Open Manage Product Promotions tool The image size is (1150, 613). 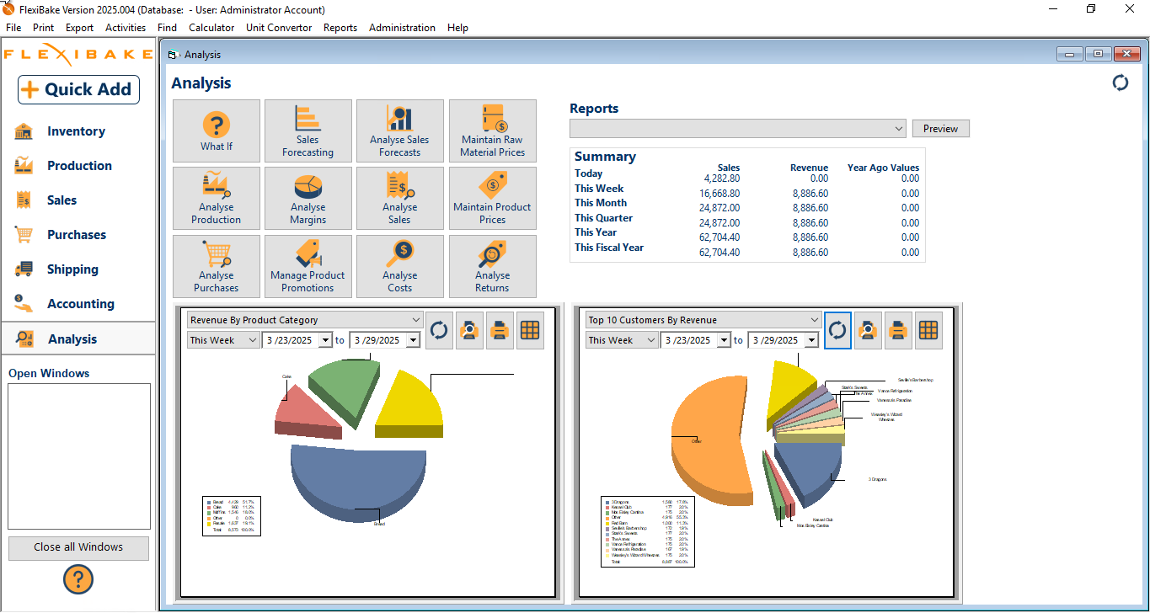[x=308, y=266]
